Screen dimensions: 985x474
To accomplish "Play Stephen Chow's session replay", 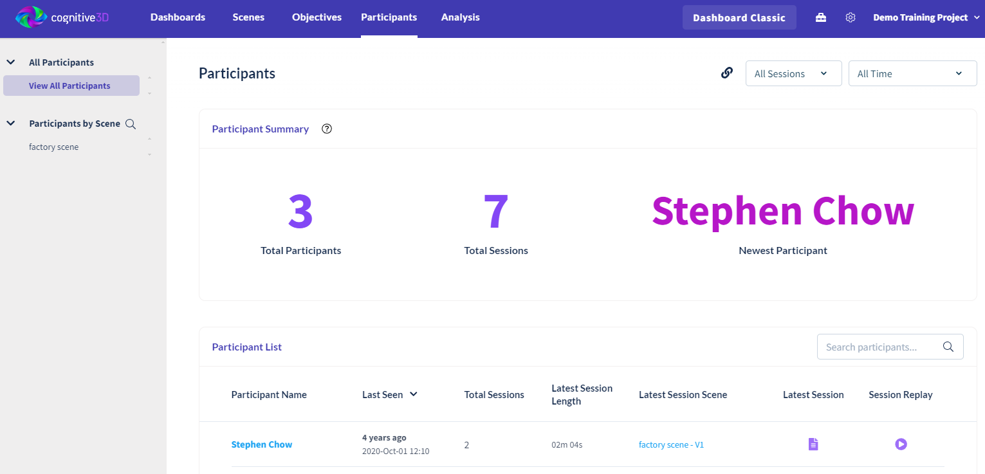I will pos(901,444).
